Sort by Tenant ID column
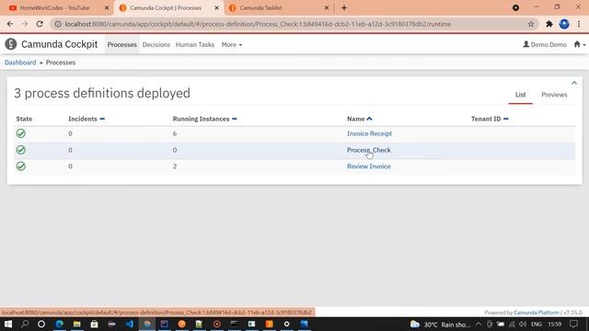Image resolution: width=589 pixels, height=331 pixels. 490,119
